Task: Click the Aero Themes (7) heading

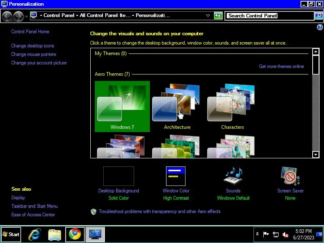Action: click(x=112, y=74)
